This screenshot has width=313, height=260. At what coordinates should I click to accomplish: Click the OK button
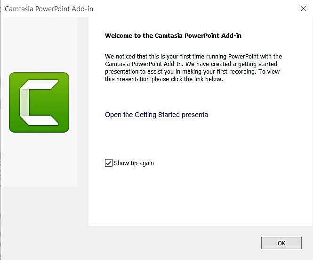(281, 243)
